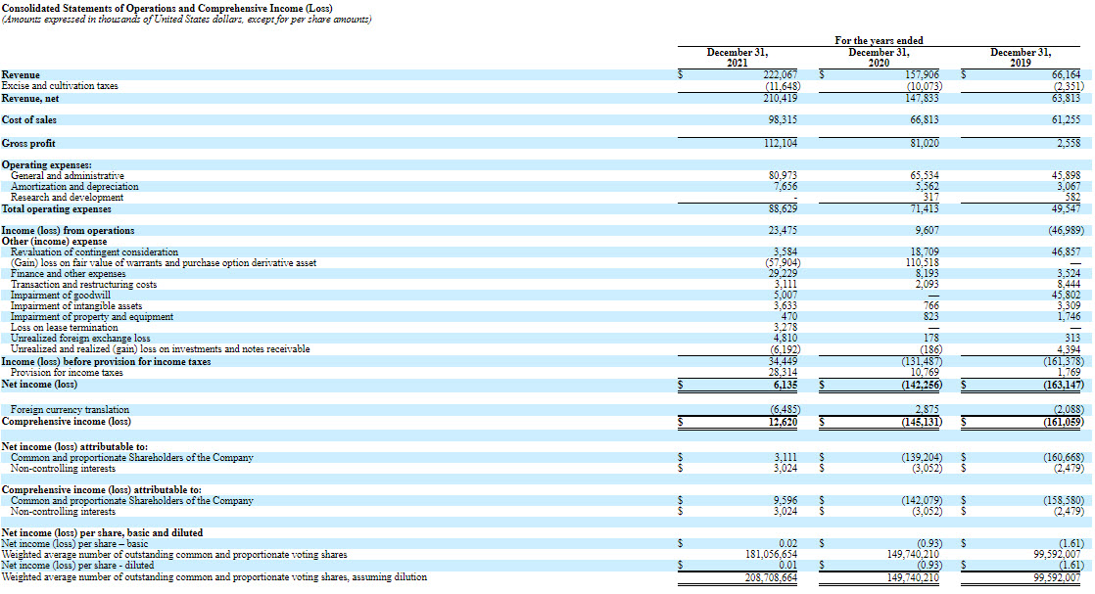
Task: Click the 2021 Gross profit value 112,104
Action: (x=781, y=143)
